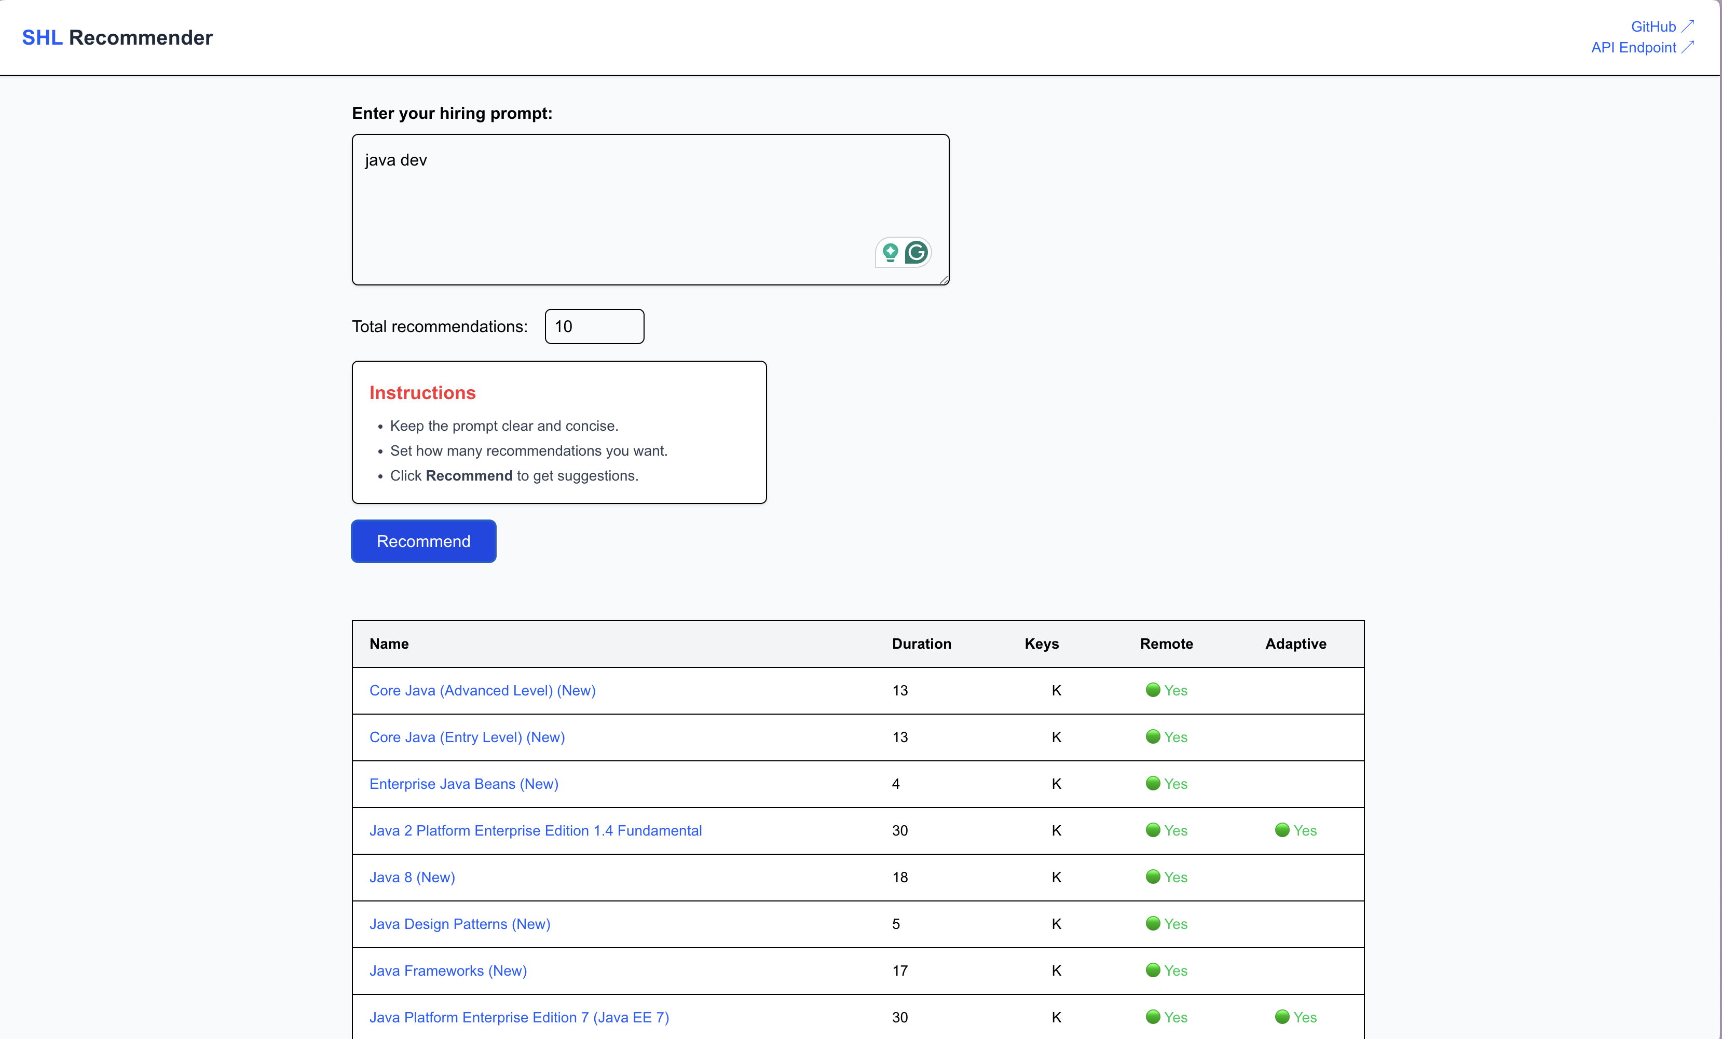The image size is (1722, 1039).
Task: Toggle the Adaptive indicator for Java 2 Platform
Action: point(1282,830)
